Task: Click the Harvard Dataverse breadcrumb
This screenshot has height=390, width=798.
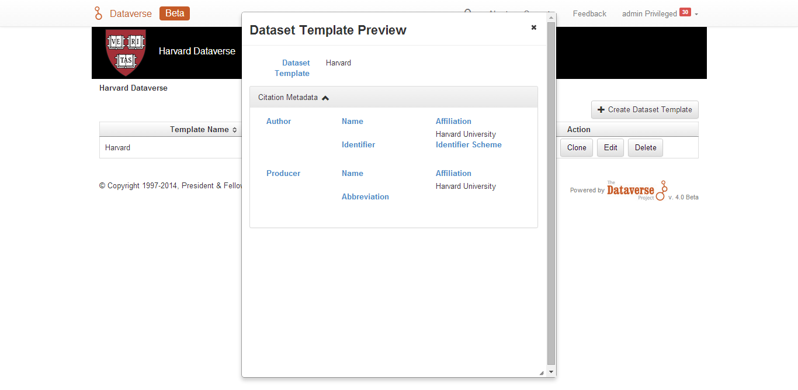Action: pos(133,88)
